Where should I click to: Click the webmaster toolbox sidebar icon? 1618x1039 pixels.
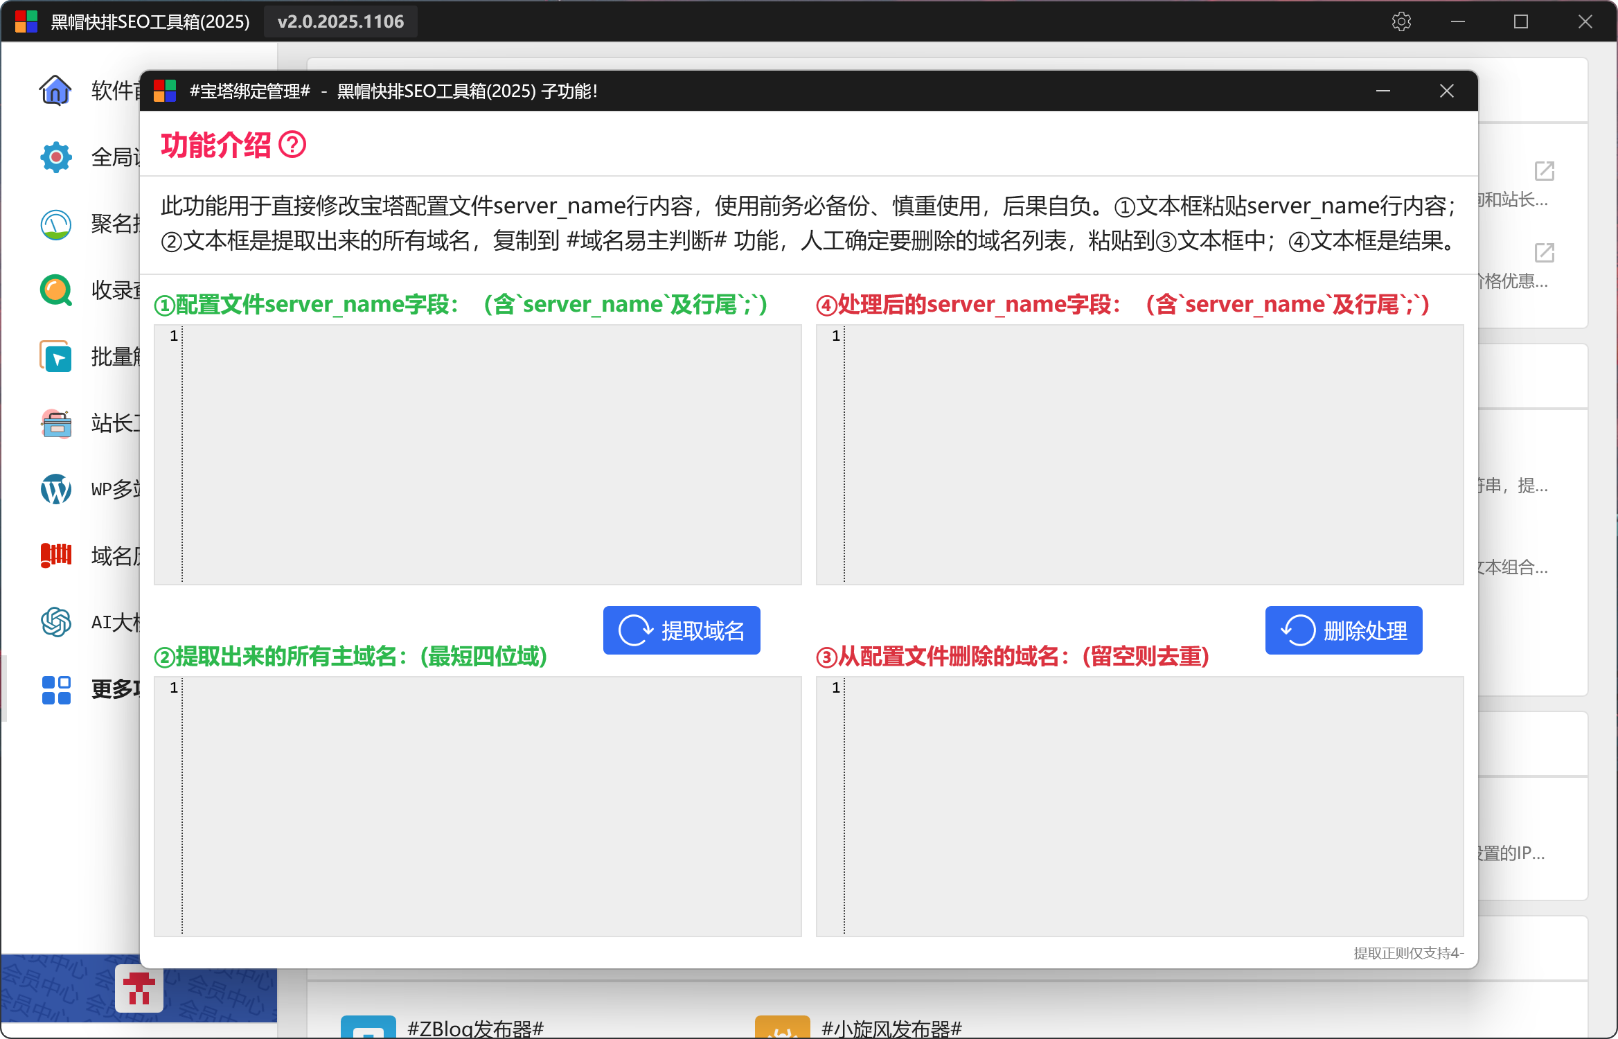pyautogui.click(x=55, y=423)
